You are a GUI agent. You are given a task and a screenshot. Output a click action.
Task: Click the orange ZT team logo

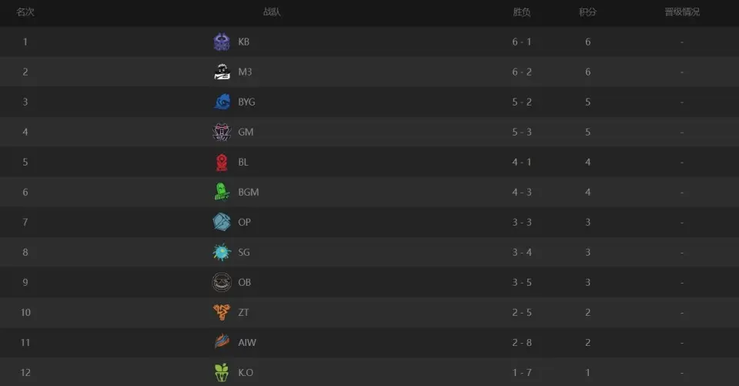[x=222, y=312]
